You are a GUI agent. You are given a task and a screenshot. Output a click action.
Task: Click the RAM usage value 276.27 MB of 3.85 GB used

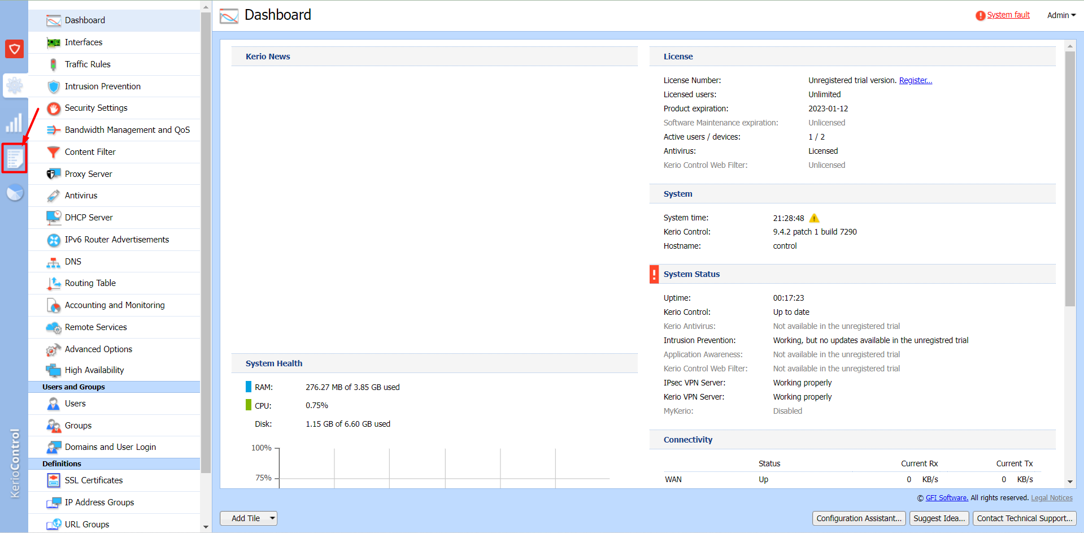coord(352,387)
